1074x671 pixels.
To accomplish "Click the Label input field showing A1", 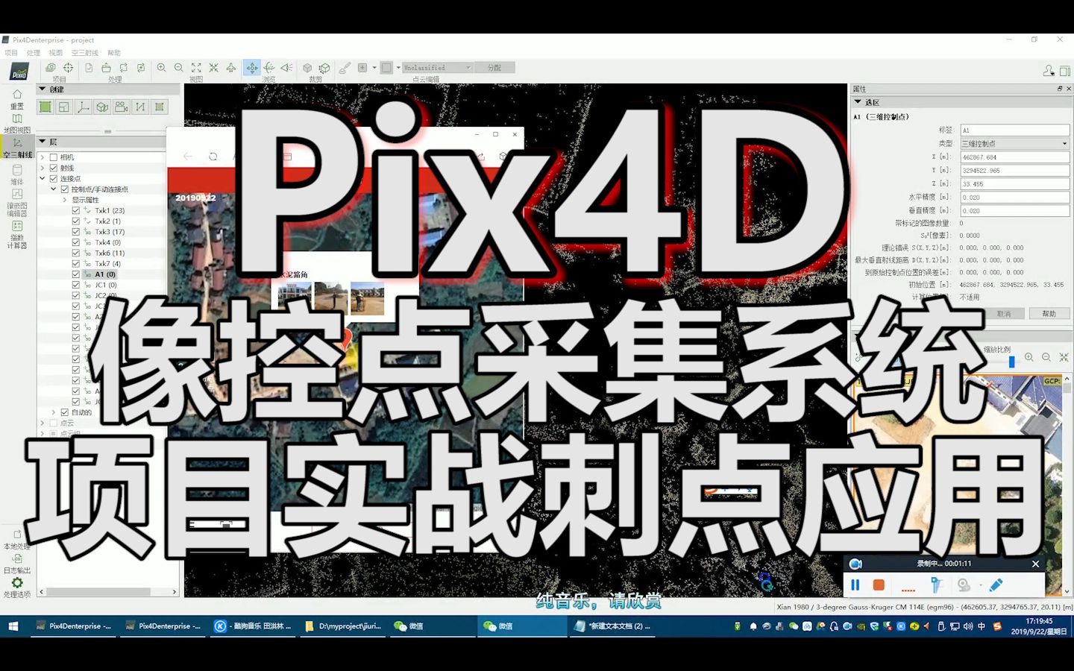I will tap(1014, 130).
